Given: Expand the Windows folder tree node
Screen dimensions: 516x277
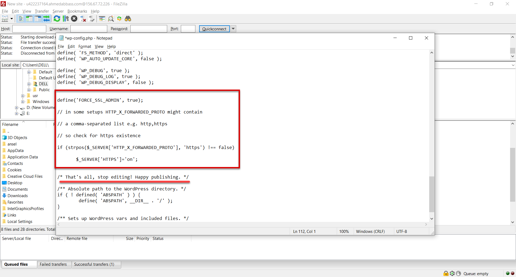Looking at the screenshot, I should click(23, 102).
